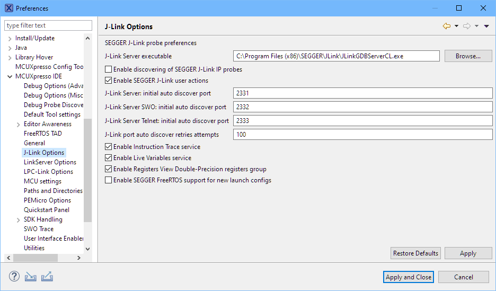The image size is (496, 291).
Task: Click Apply and Close
Action: [x=409, y=277]
